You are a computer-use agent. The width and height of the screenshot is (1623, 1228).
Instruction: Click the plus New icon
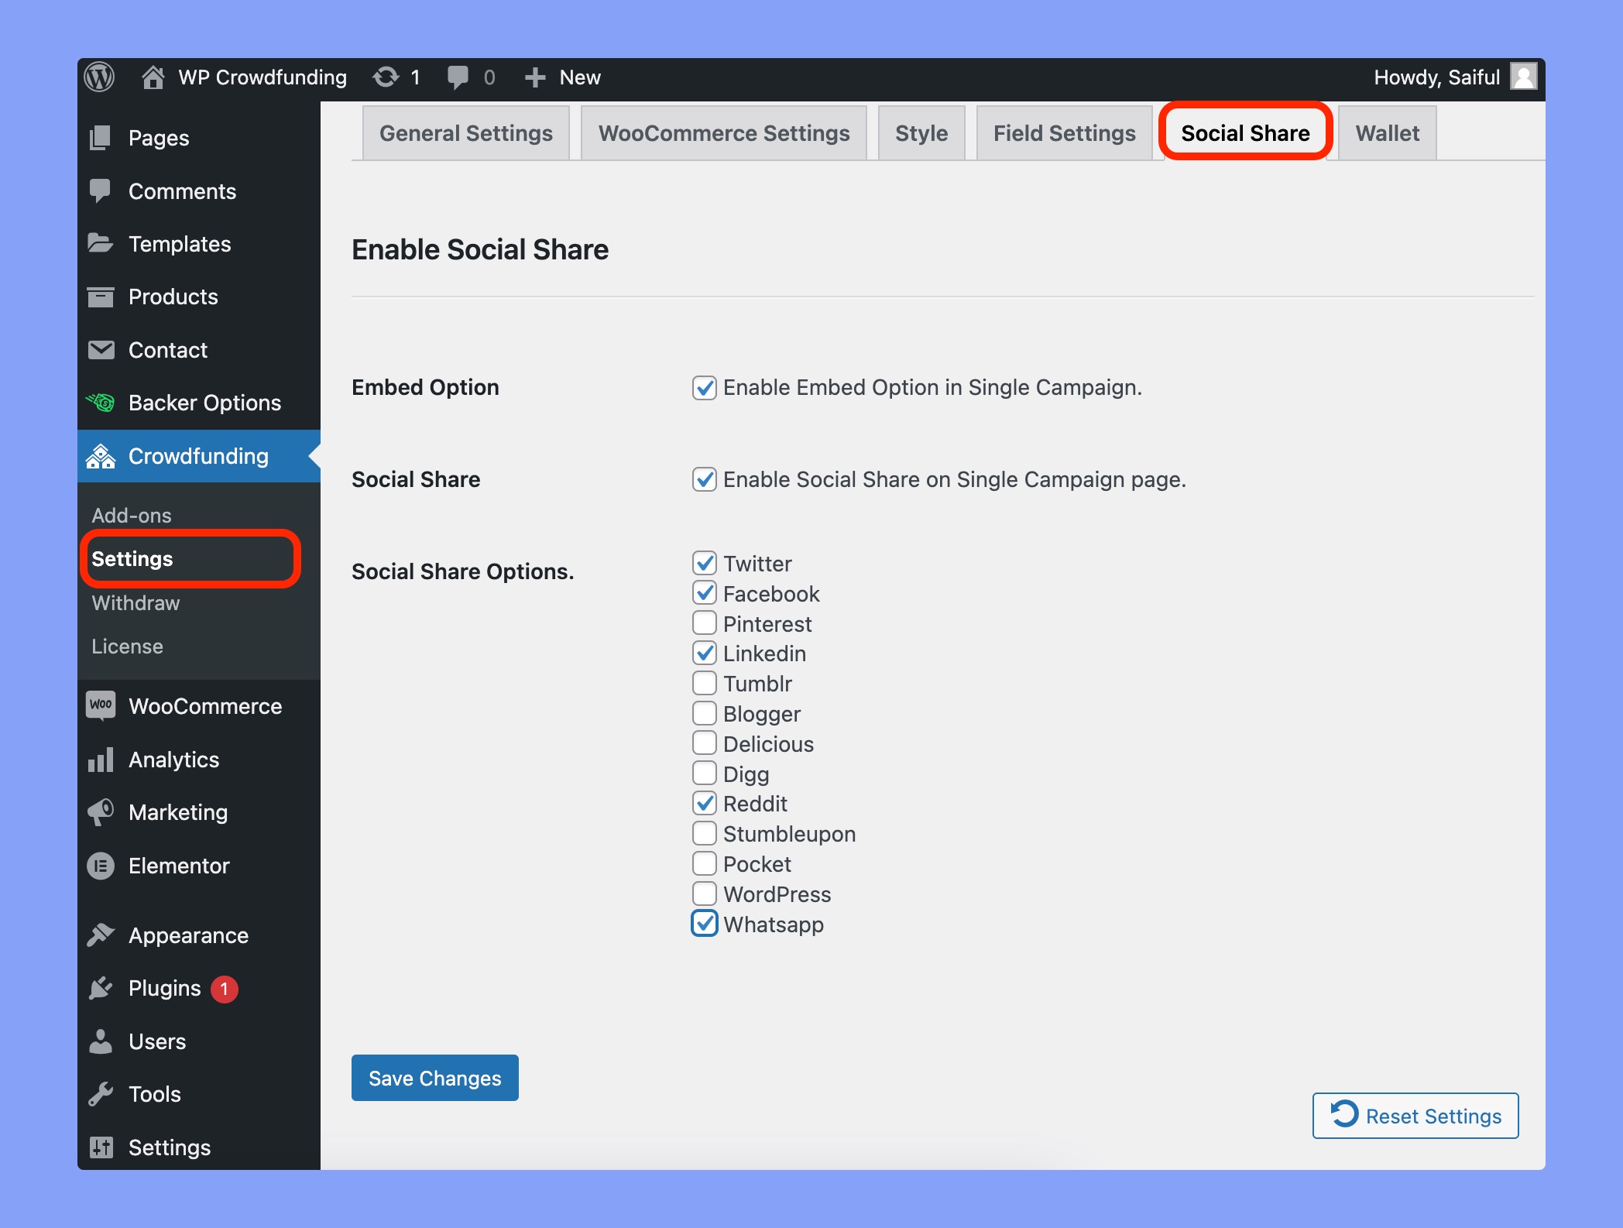click(x=535, y=77)
